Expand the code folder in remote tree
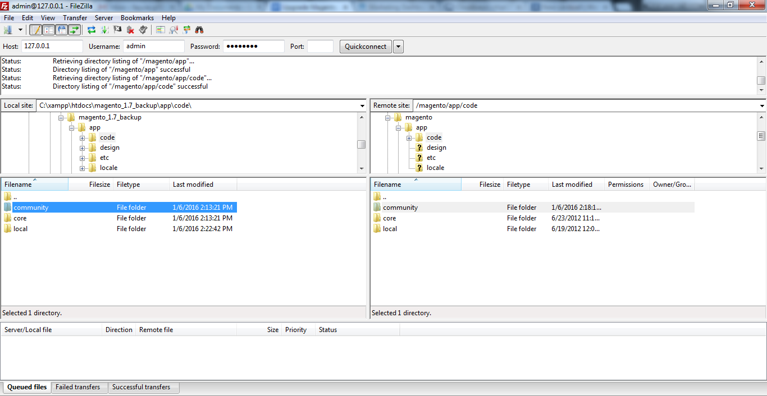Viewport: 767px width, 396px height. tap(409, 138)
